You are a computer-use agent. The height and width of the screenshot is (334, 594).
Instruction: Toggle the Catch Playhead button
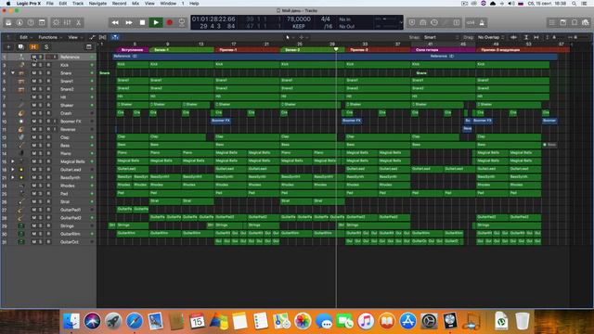(115, 37)
